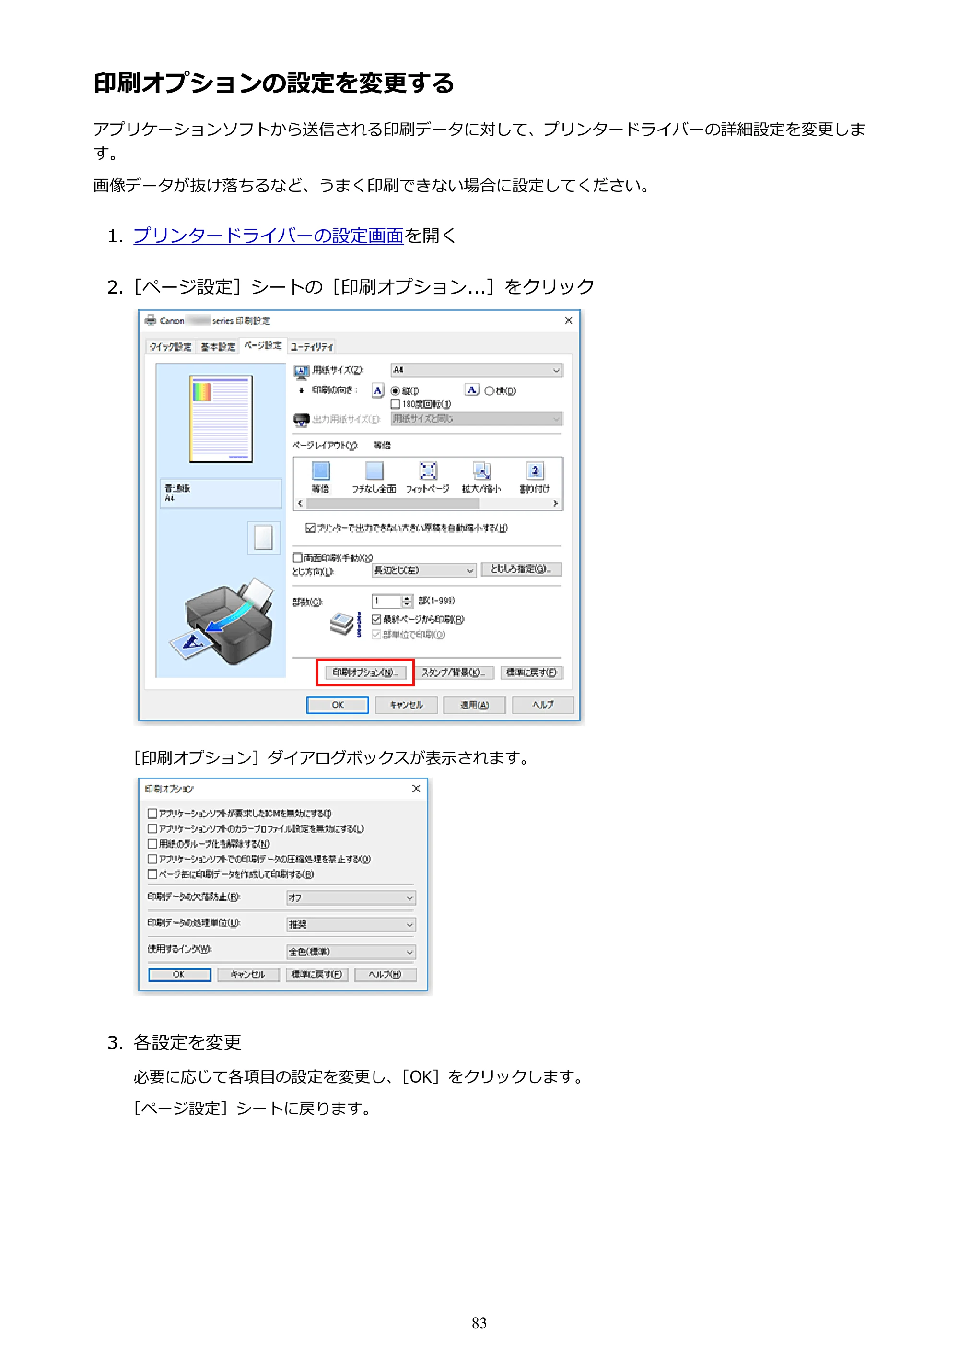Open the 印刷データの処理単位 dropdown

tap(351, 924)
